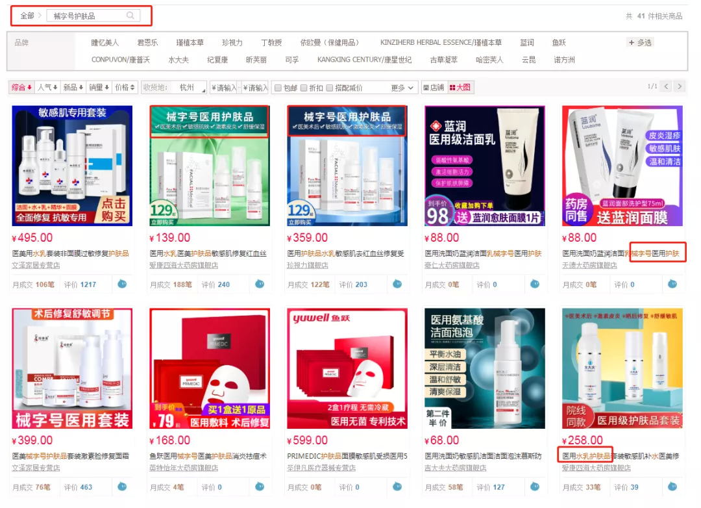Click the maximum price input field

(x=255, y=88)
